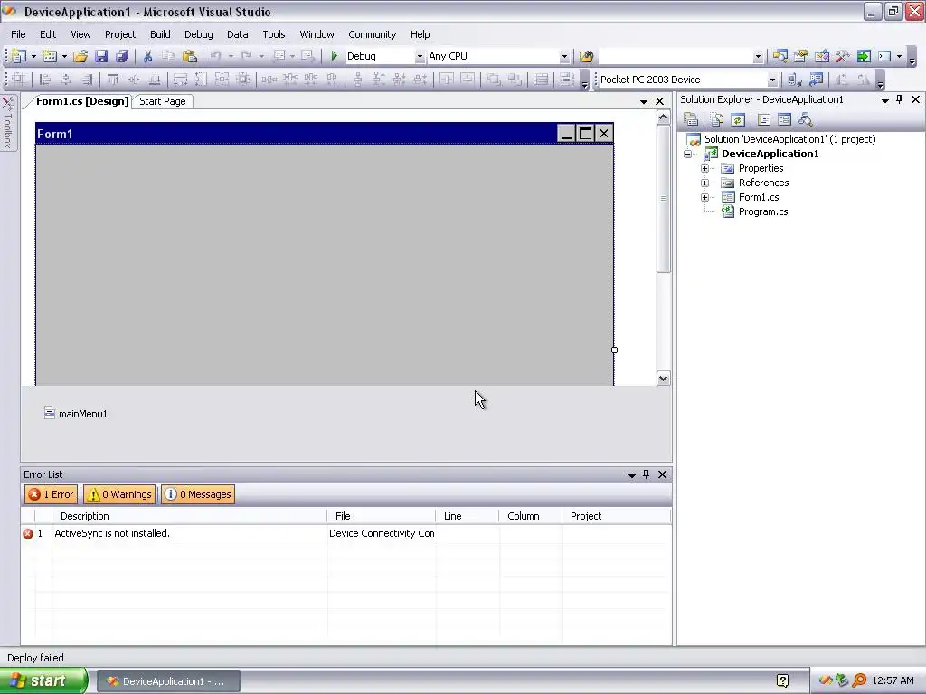Open the New Project icon's dropdown arrow
The width and height of the screenshot is (926, 694).
[33, 57]
